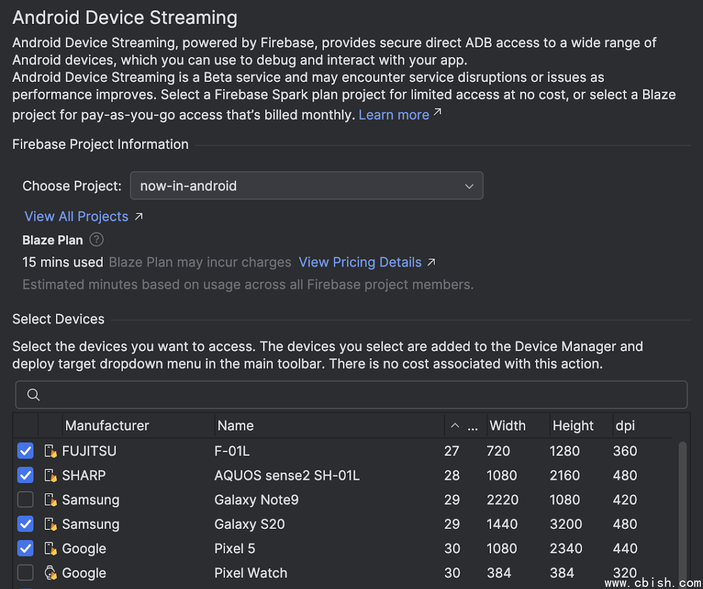
Task: Sort devices by the API column arrow
Action: pyautogui.click(x=455, y=426)
